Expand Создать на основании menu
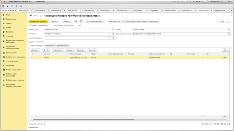 [94, 21]
